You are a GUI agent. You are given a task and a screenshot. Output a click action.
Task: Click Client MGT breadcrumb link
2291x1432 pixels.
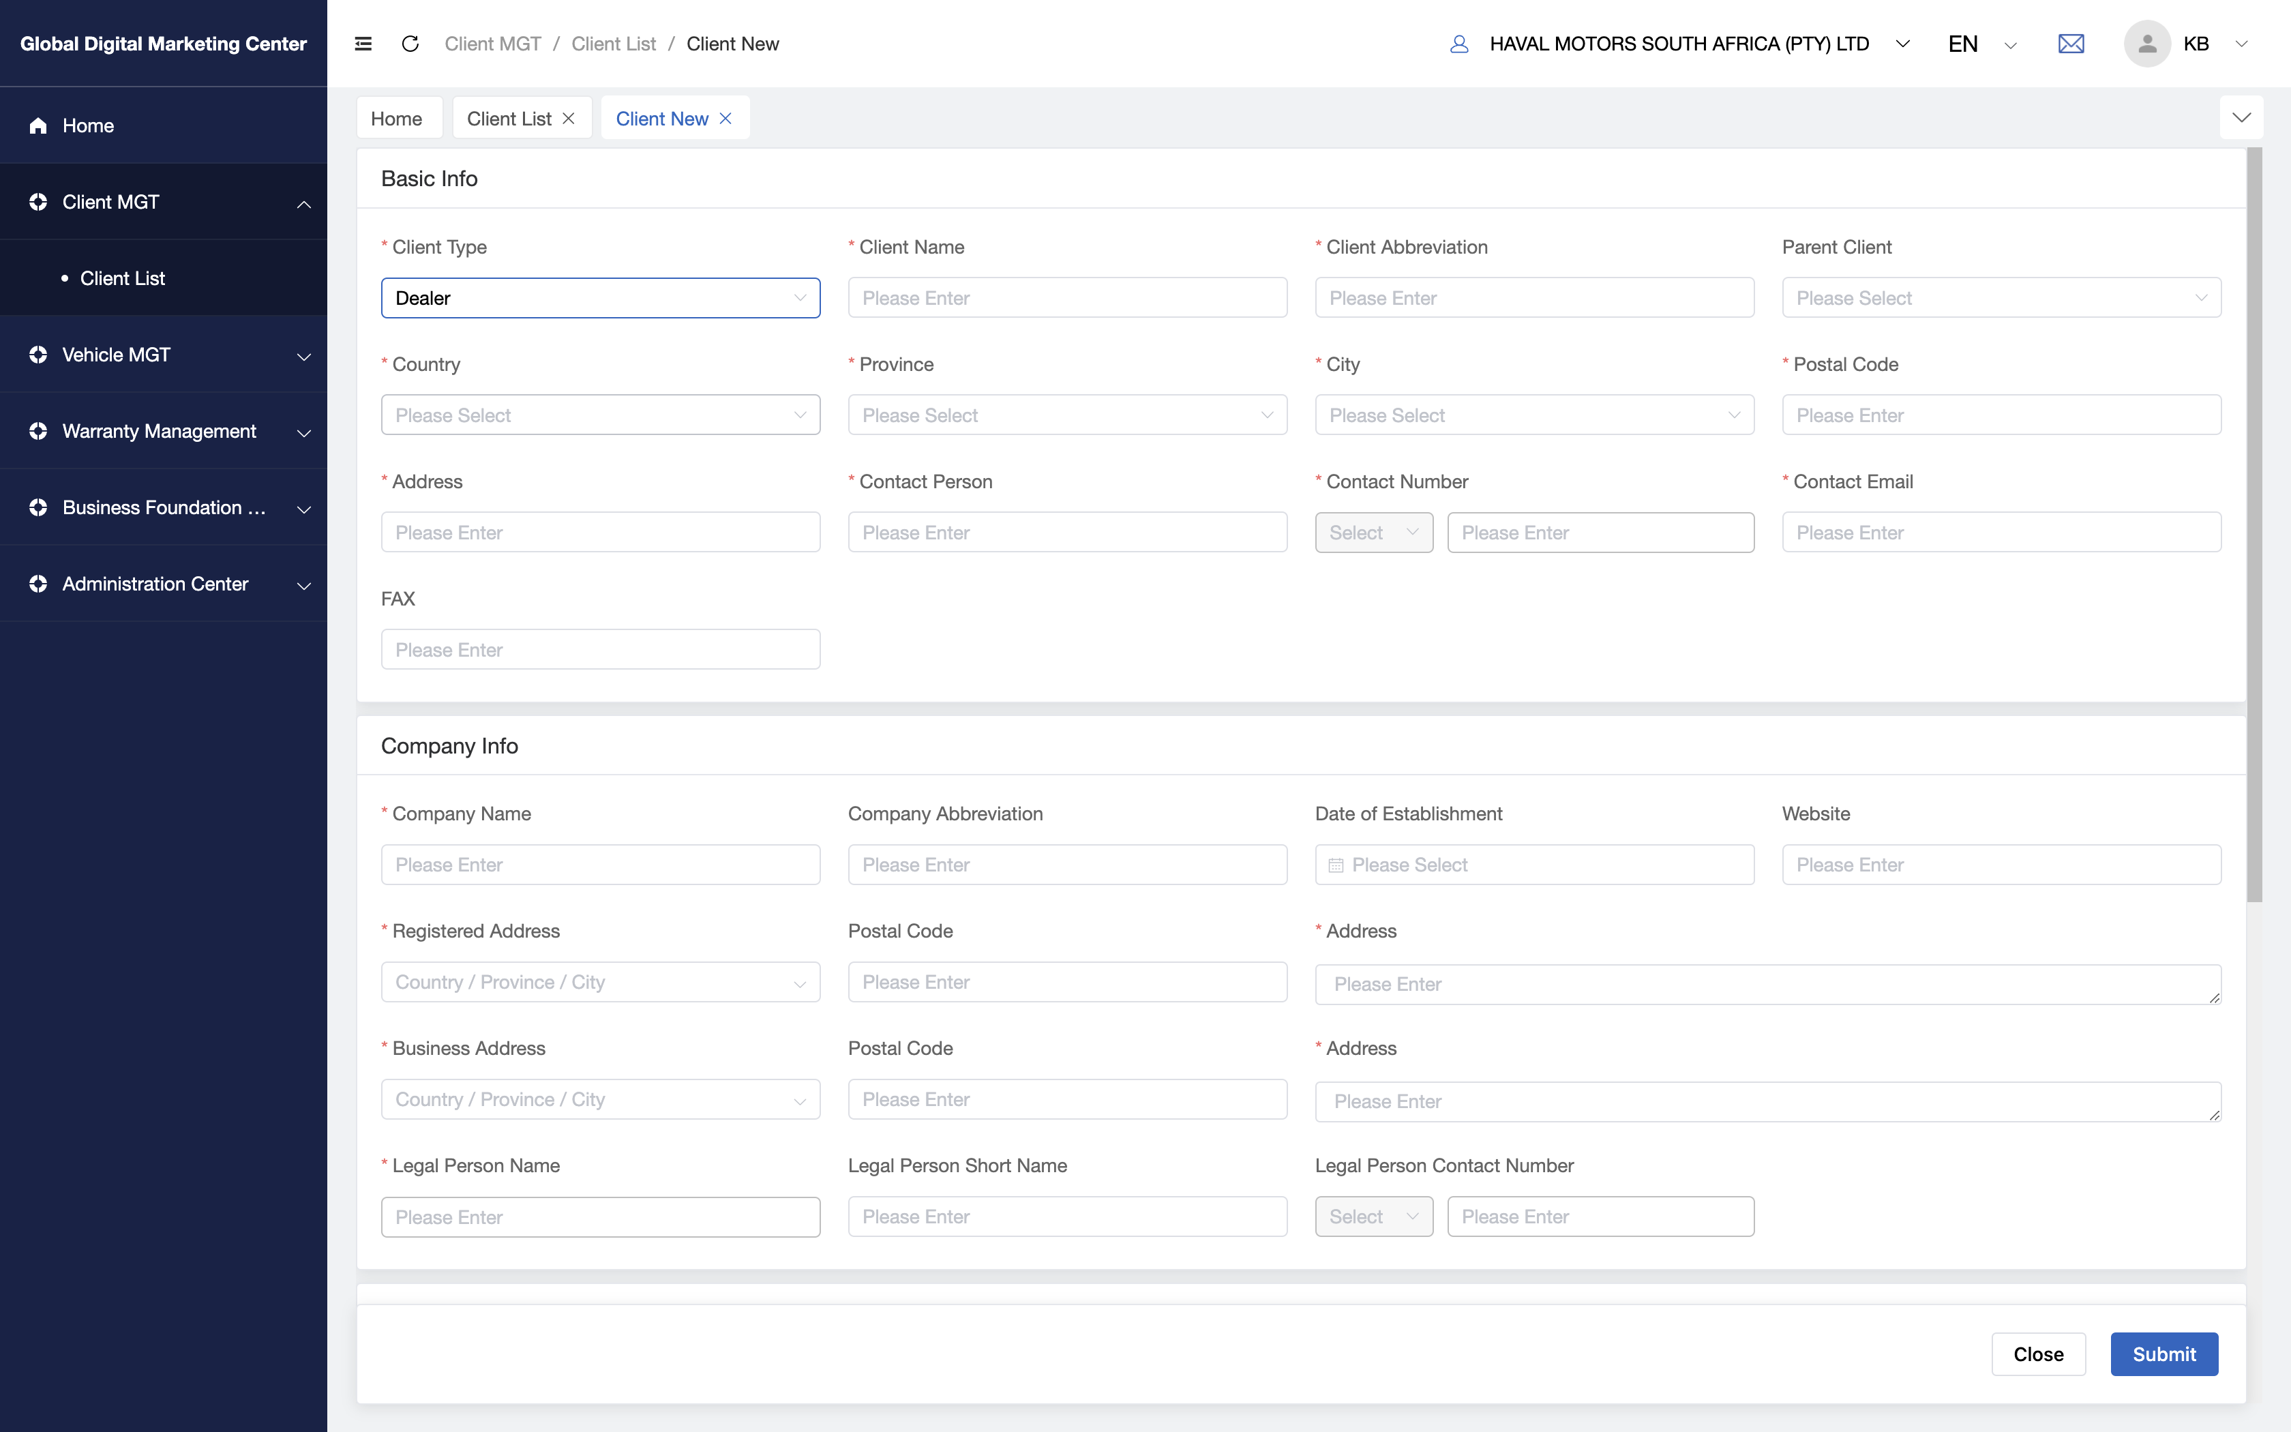pos(492,44)
